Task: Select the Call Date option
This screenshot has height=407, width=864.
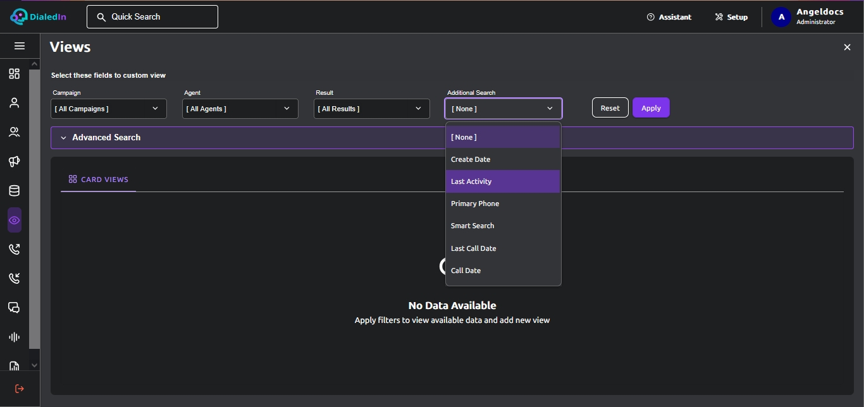Action: (x=503, y=270)
